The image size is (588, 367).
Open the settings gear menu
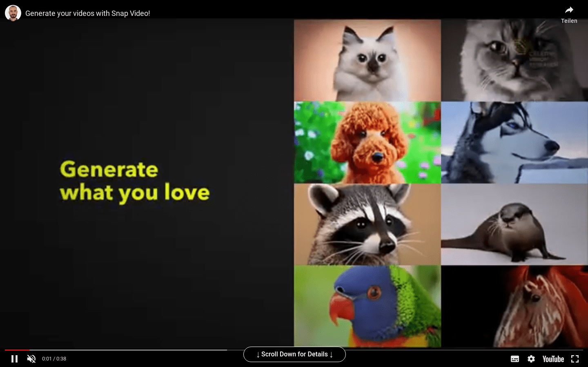pos(531,359)
